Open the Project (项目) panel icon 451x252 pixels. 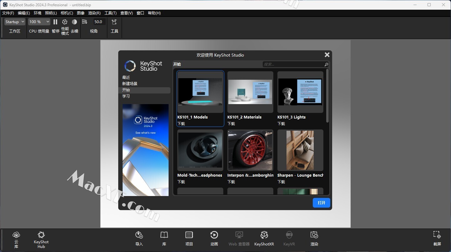[x=189, y=235]
